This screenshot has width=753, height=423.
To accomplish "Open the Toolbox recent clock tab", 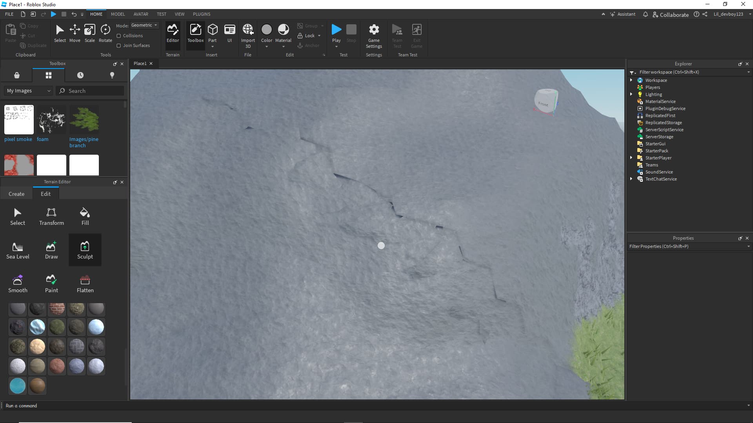I will 80,75.
